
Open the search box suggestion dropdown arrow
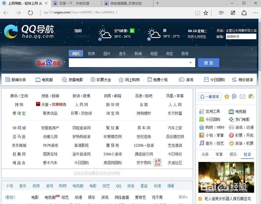click(x=191, y=63)
